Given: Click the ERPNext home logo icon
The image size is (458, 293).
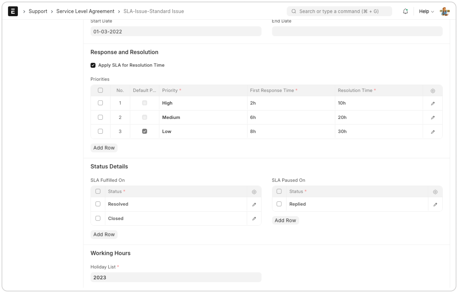Looking at the screenshot, I should 13,11.
